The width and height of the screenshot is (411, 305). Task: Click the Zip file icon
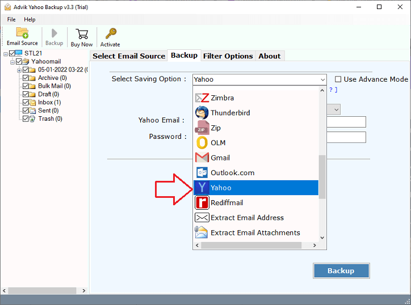tap(202, 128)
